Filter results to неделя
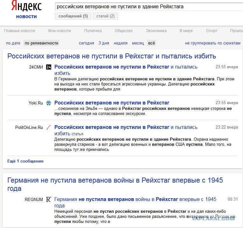The width and height of the screenshot is (243, 228). coord(121,43)
